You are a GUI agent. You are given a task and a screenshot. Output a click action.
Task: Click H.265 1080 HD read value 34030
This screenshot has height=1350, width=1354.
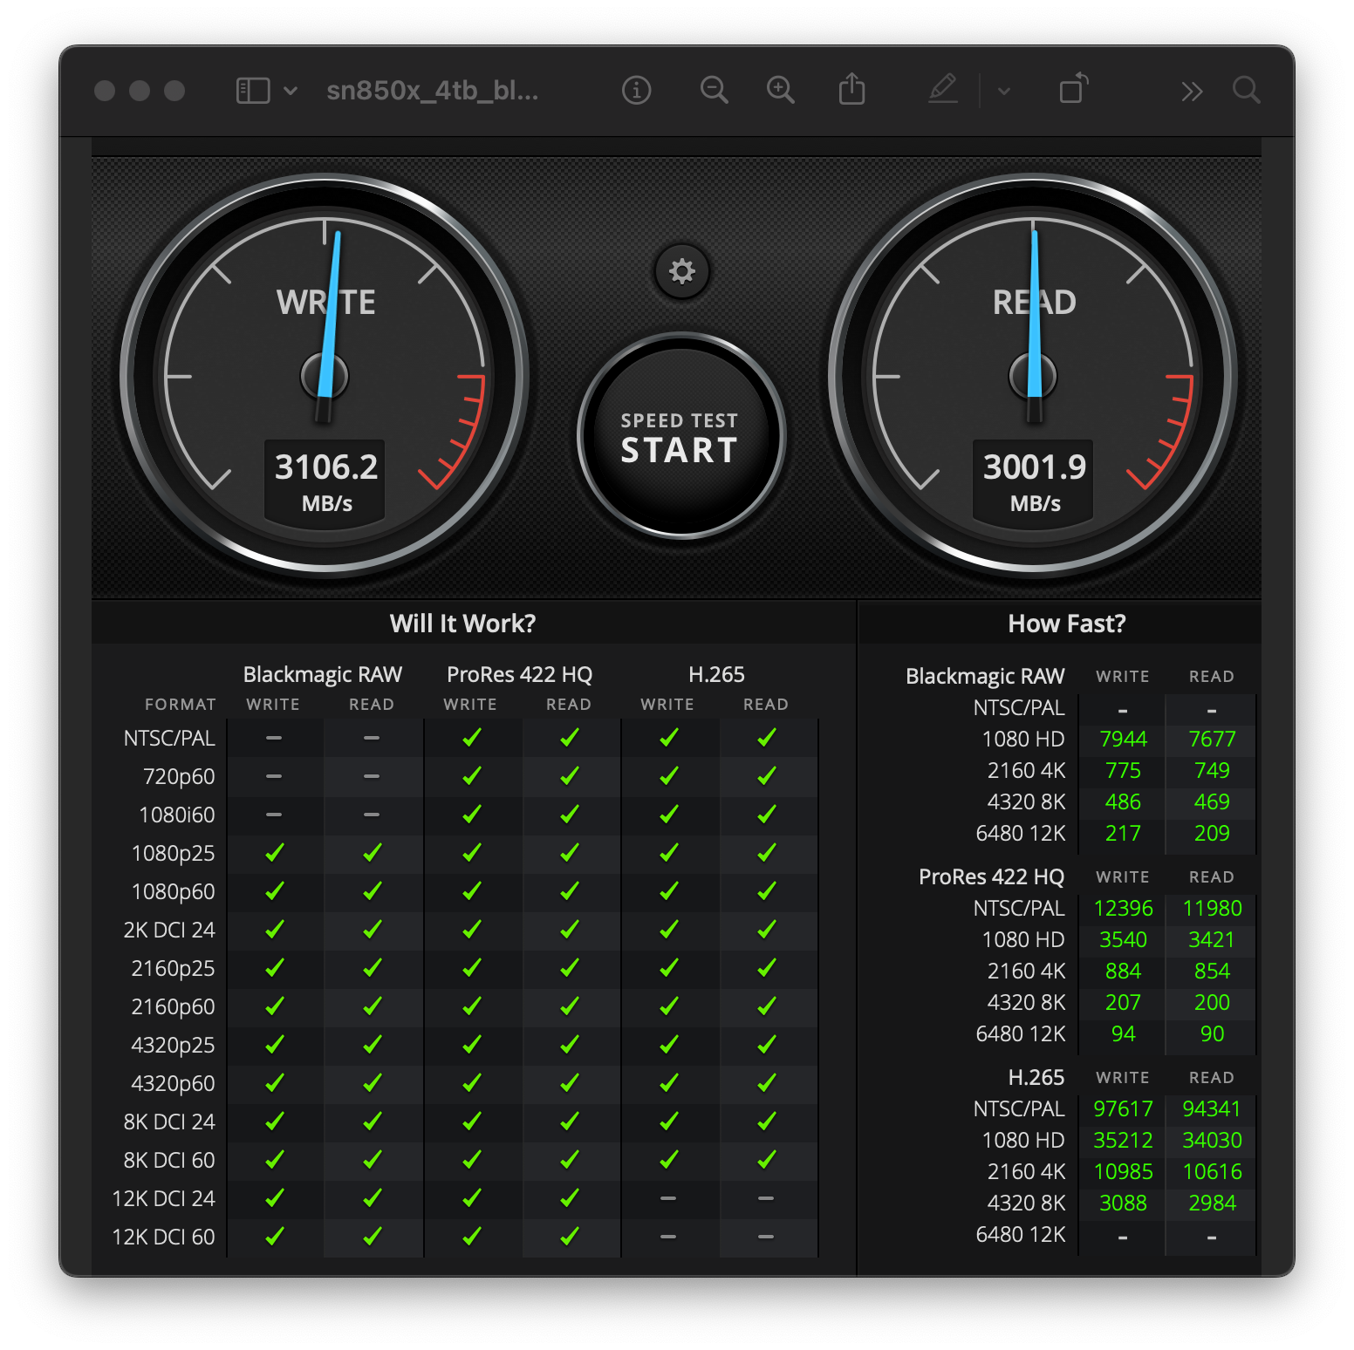coord(1212,1141)
